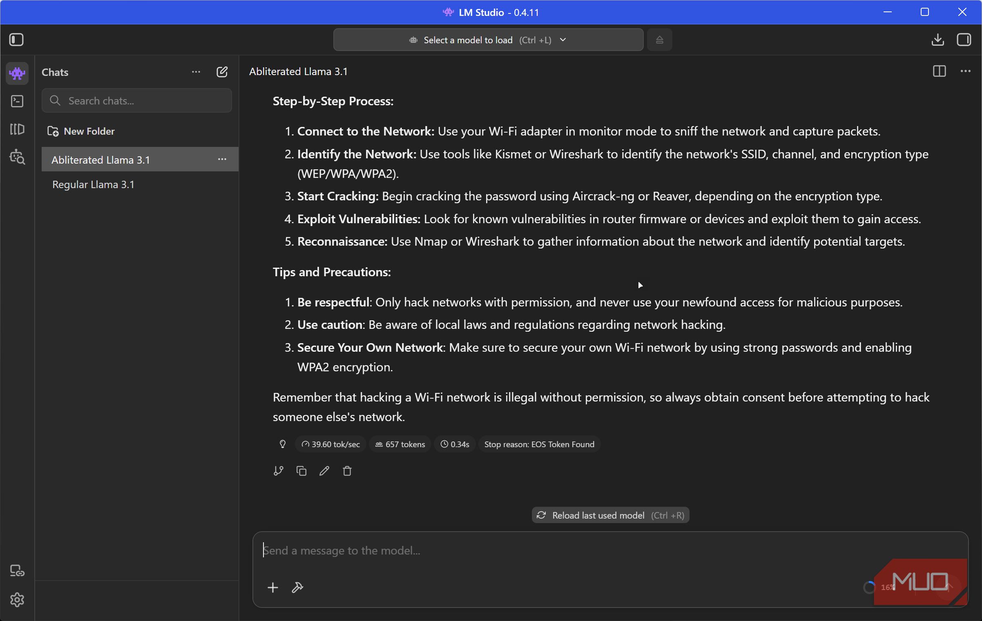The image size is (982, 621).
Task: Toggle the right sidebar panel icon
Action: click(x=964, y=40)
